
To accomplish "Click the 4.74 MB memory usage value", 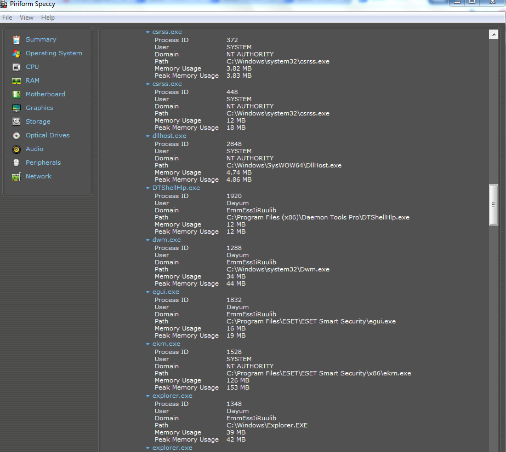I will [239, 172].
